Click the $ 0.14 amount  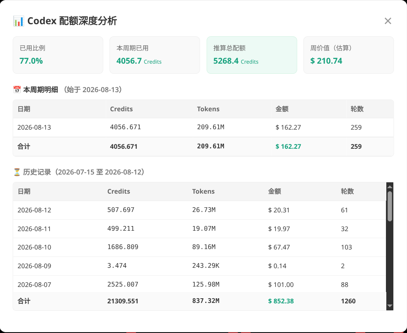pos(277,266)
